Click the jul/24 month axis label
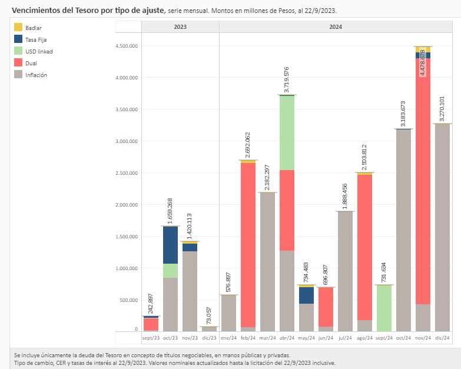461x369 pixels. click(345, 338)
